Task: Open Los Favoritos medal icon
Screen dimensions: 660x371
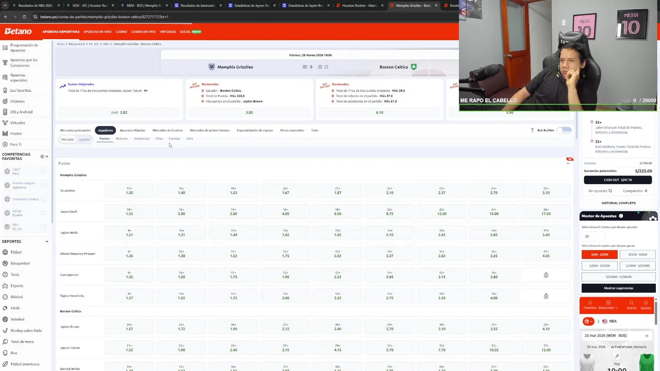Action: click(x=5, y=90)
